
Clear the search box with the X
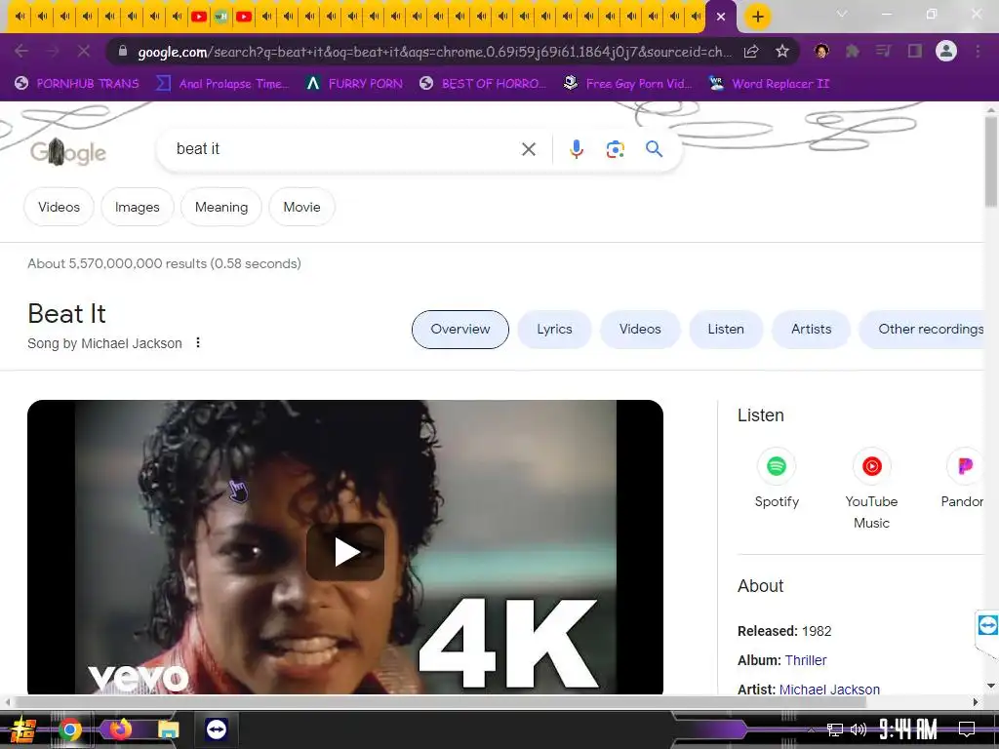pyautogui.click(x=528, y=149)
